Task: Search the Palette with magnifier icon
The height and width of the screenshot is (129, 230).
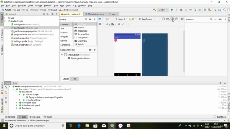Action: coord(86,19)
